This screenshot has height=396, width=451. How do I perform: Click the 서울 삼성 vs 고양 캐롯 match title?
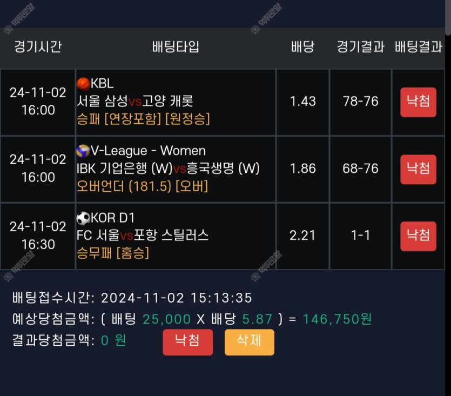pyautogui.click(x=135, y=101)
